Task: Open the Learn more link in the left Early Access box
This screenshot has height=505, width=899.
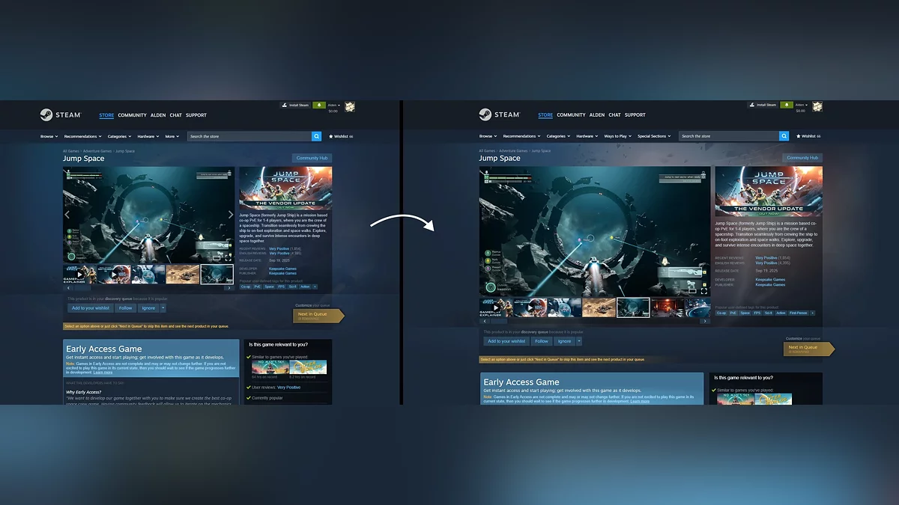Action: (103, 372)
